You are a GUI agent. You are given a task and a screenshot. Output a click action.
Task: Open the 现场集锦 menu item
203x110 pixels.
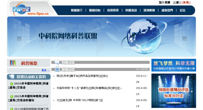coord(149,10)
